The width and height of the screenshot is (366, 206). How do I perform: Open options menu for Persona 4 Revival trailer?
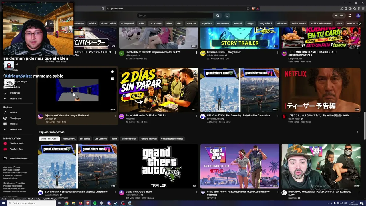pos(278,53)
